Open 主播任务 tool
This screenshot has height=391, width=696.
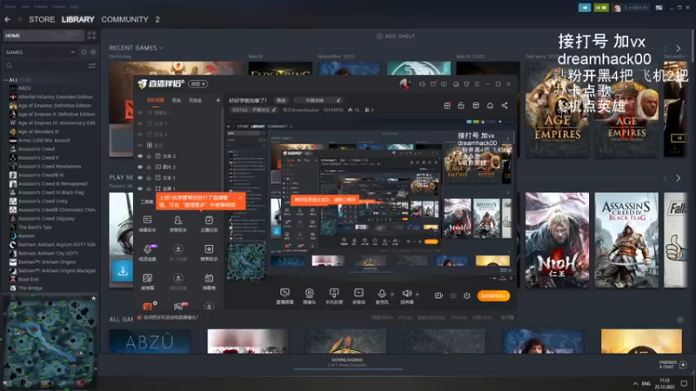[x=209, y=223]
